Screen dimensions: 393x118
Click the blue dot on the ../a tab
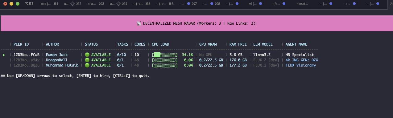[x=284, y=4]
